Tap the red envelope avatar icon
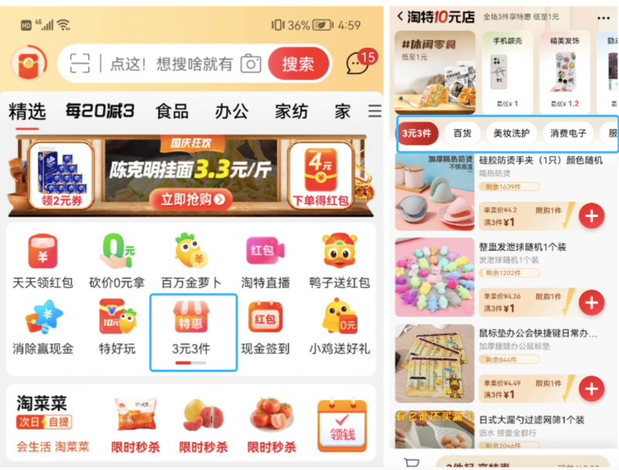This screenshot has height=470, width=619. pos(29,63)
